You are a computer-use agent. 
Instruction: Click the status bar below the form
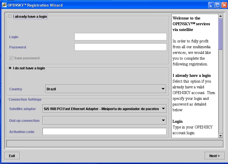pos(115,144)
